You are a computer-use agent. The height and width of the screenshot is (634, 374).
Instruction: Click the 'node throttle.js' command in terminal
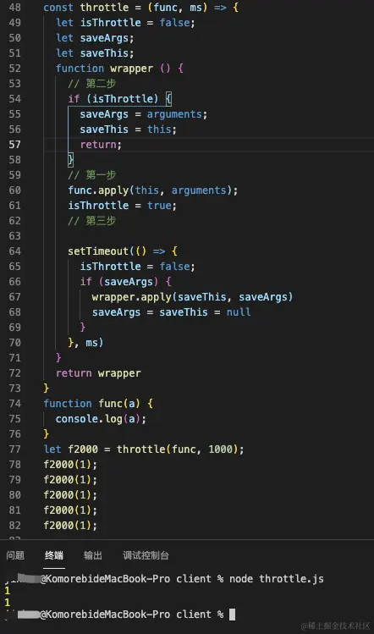click(276, 579)
